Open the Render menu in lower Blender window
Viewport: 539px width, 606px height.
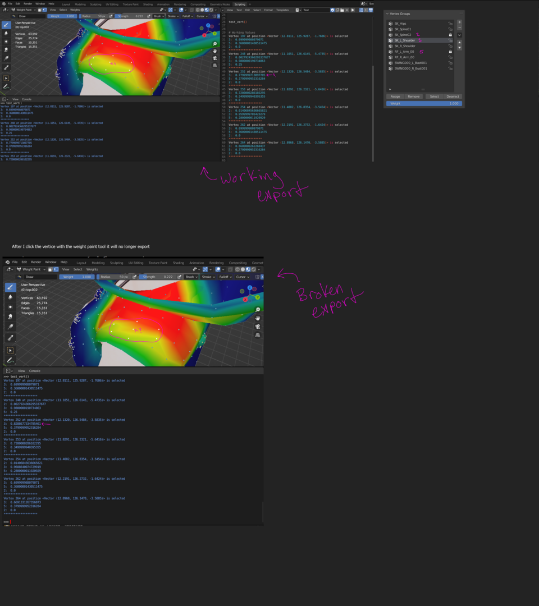(x=36, y=262)
